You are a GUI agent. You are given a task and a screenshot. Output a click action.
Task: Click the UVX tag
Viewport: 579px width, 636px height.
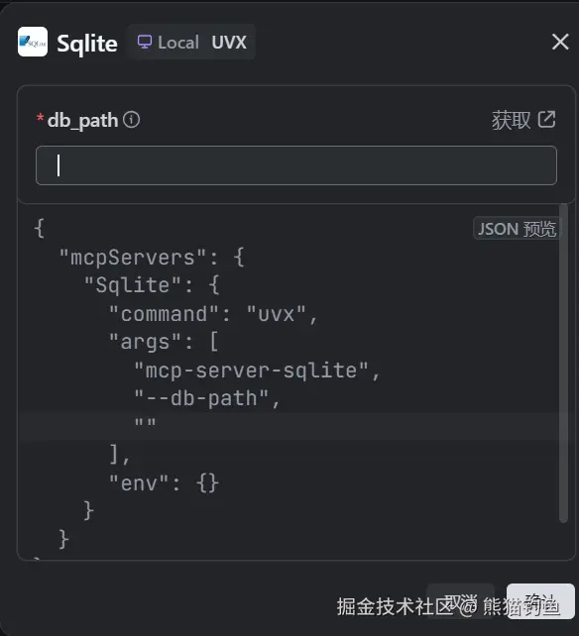(x=229, y=43)
